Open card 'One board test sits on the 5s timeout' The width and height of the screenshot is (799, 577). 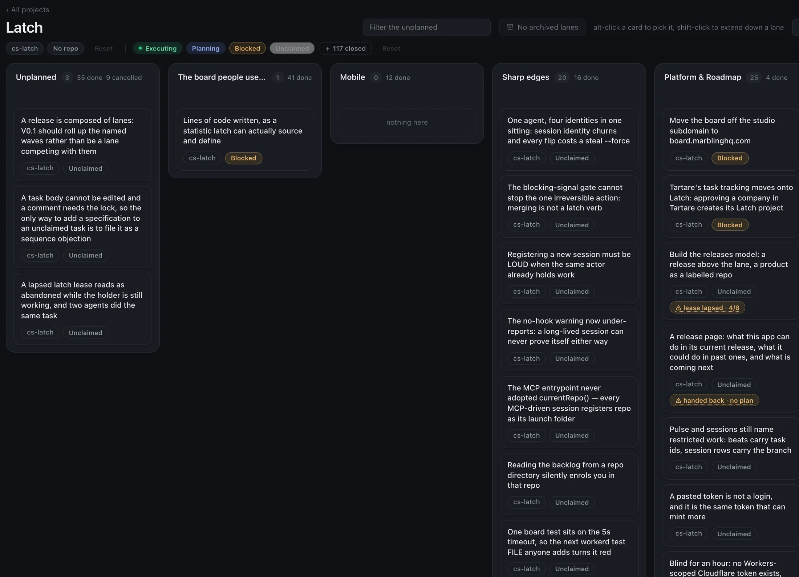[569, 549]
